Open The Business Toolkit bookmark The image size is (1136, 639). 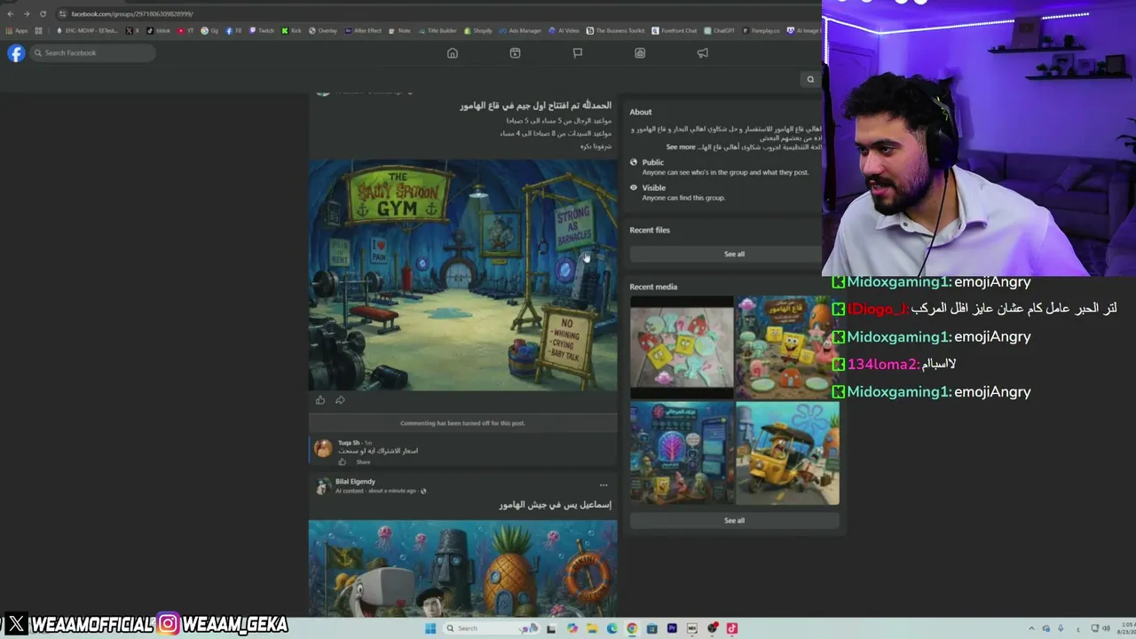(616, 30)
